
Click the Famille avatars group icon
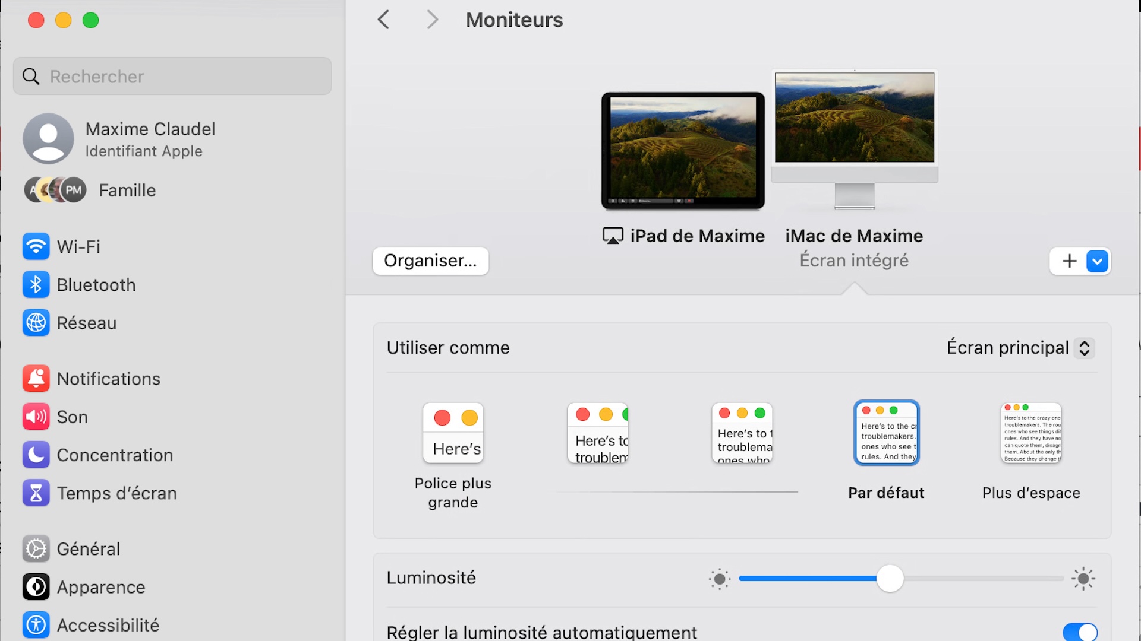(55, 190)
